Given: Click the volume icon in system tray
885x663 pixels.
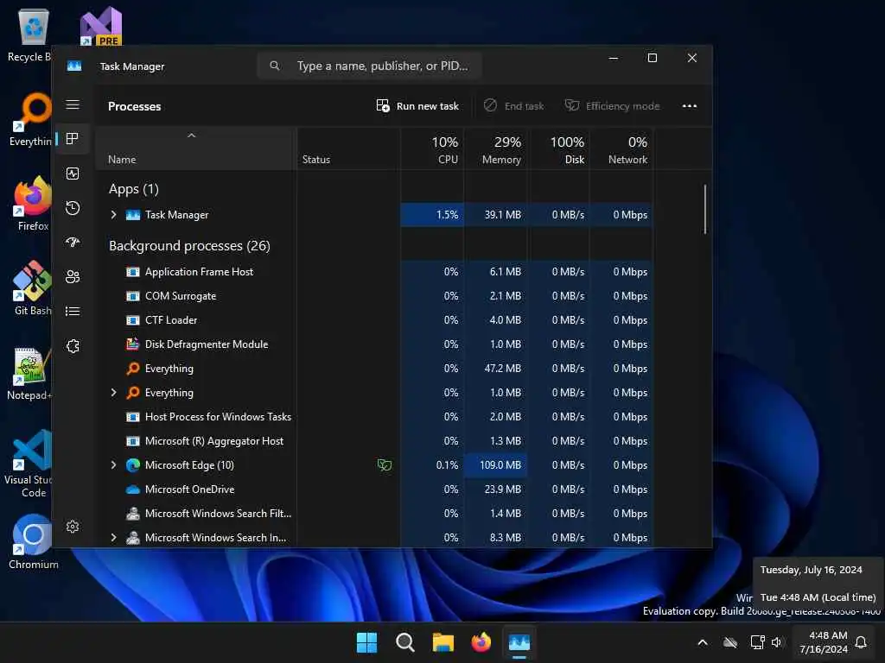Looking at the screenshot, I should [x=777, y=642].
